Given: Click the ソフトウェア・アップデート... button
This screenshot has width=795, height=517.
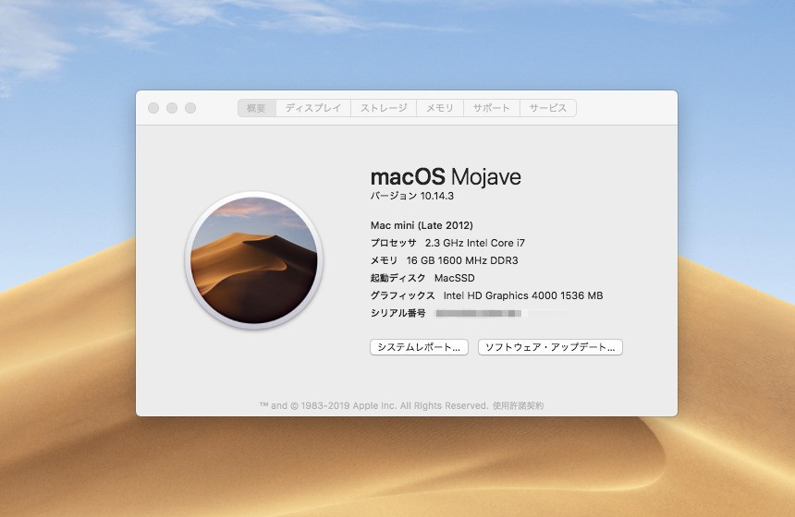Looking at the screenshot, I should coord(550,347).
